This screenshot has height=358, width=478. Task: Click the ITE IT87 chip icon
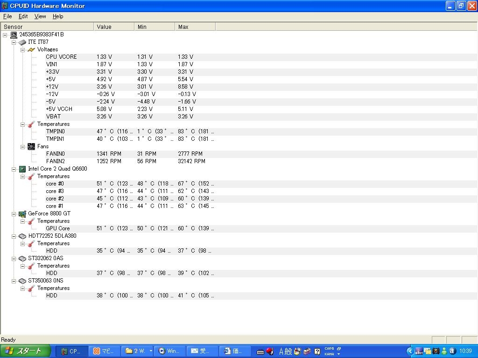(x=22, y=42)
